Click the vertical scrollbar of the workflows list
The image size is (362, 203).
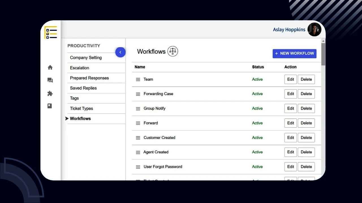click(323, 54)
